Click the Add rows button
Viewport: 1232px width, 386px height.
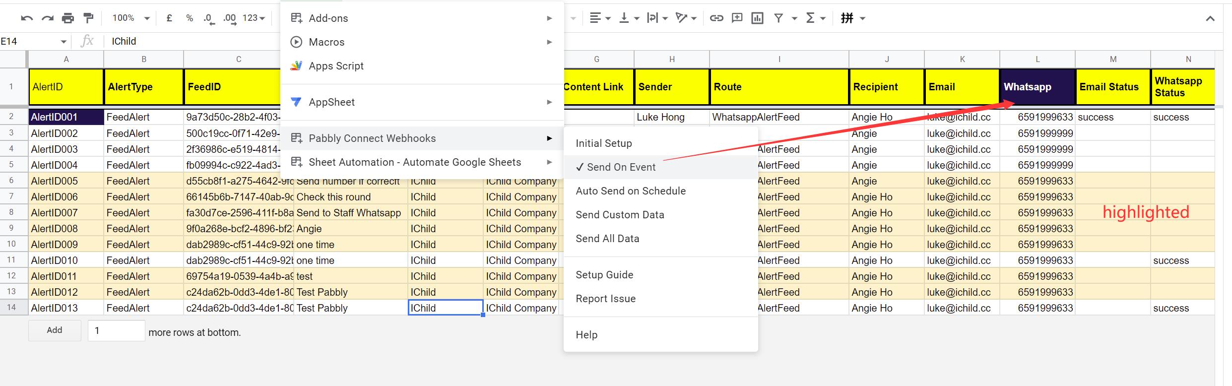(x=55, y=330)
